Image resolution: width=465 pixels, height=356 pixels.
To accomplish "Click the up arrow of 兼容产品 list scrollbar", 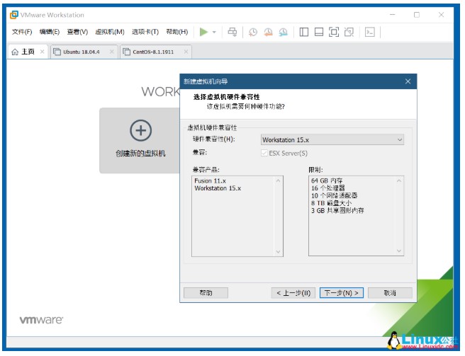I will click(278, 180).
